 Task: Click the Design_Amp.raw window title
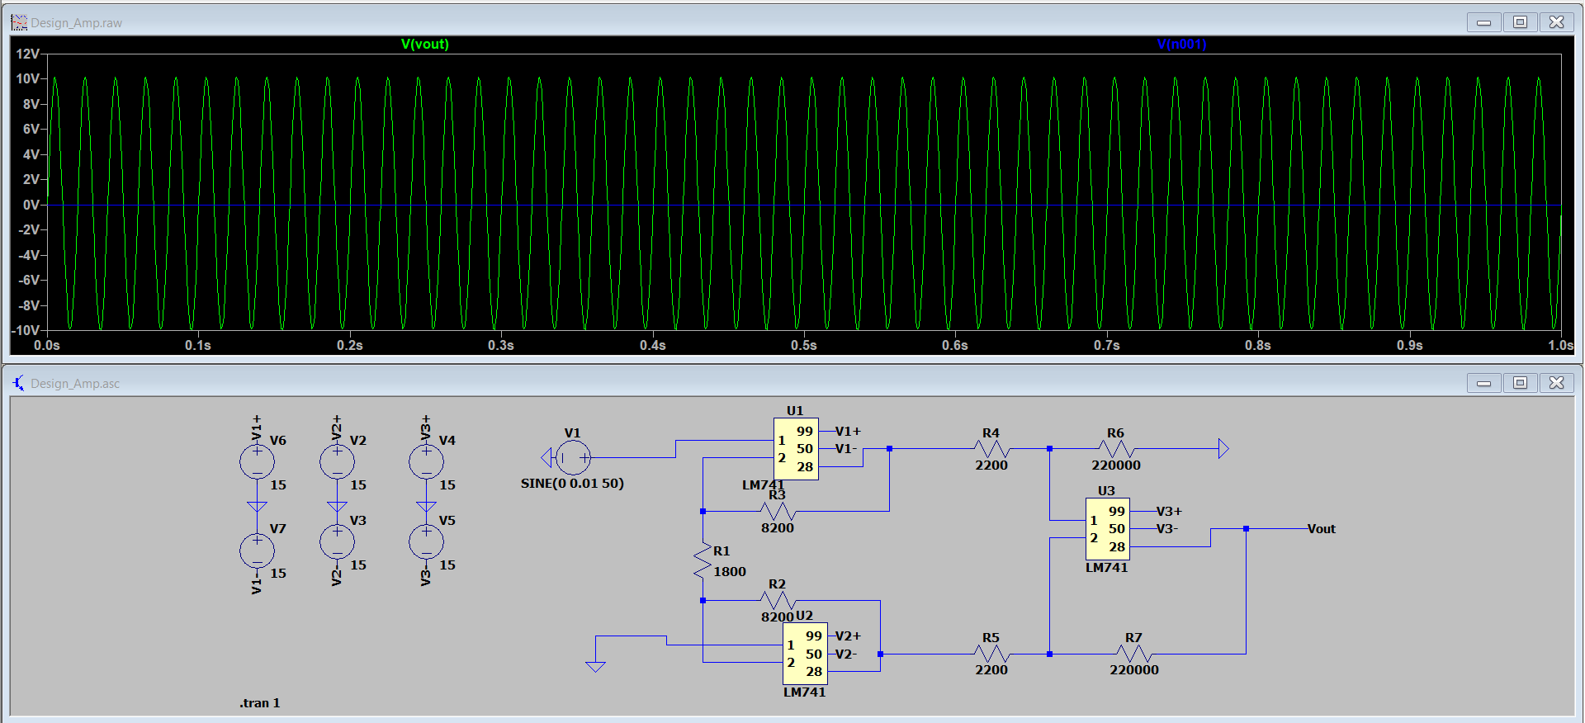point(76,23)
